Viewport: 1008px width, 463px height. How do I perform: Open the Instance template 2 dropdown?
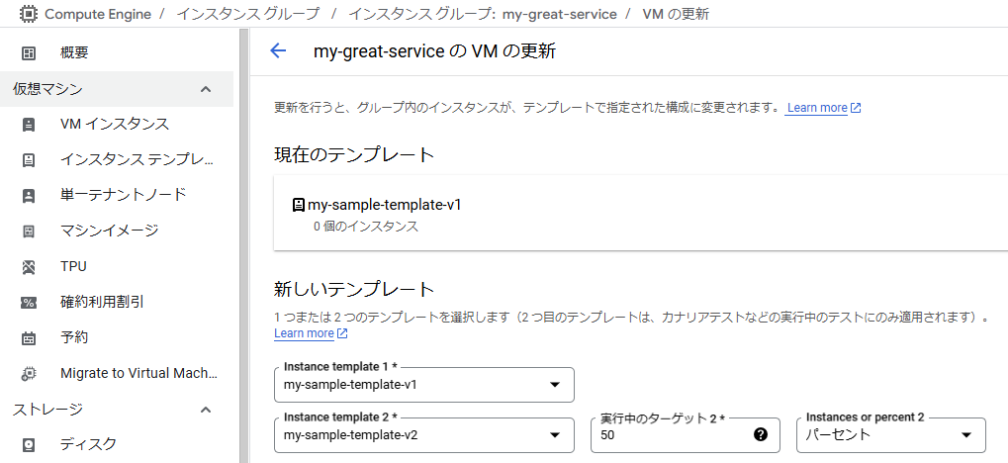point(424,434)
